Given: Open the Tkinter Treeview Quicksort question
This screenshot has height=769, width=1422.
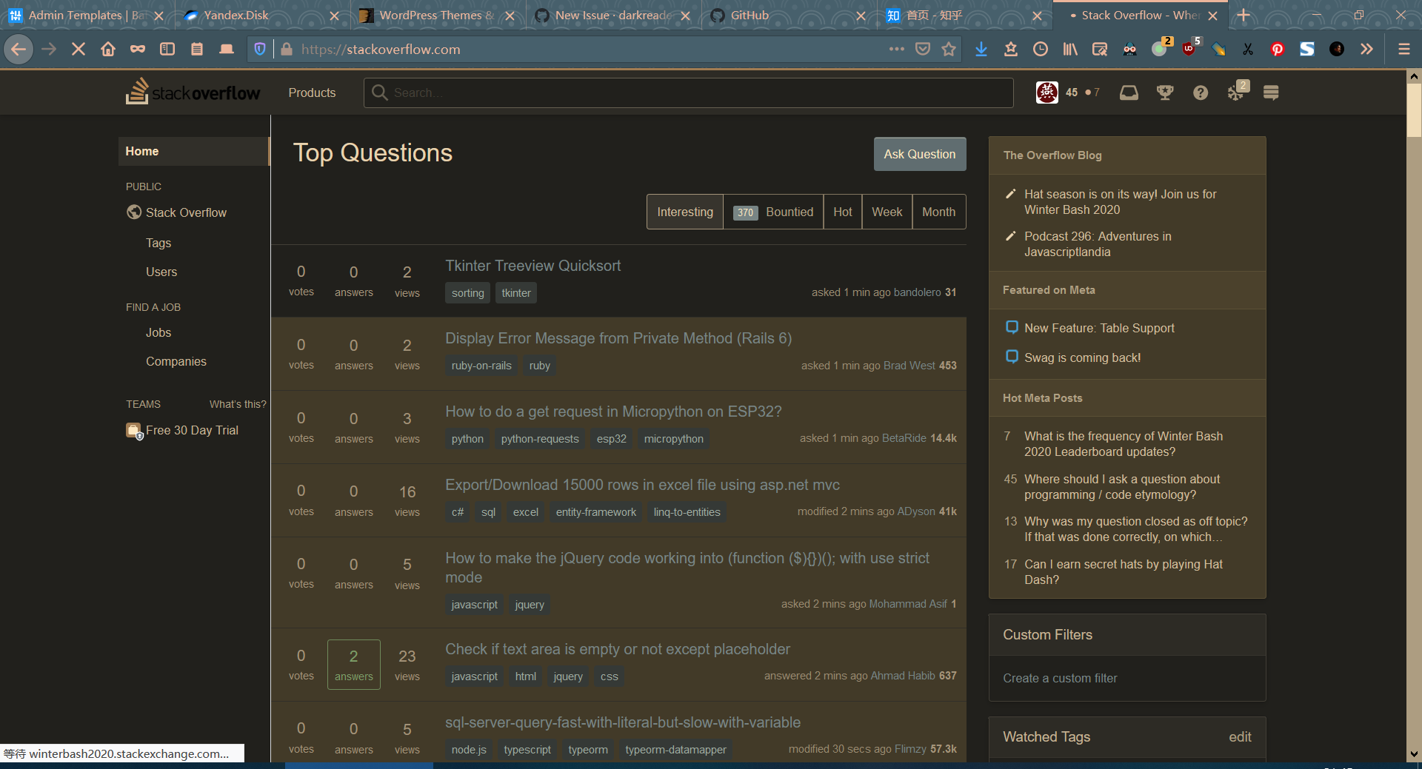Looking at the screenshot, I should click(533, 265).
